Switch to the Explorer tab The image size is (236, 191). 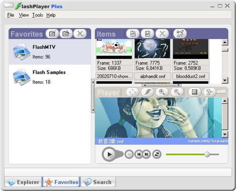pos(23,182)
